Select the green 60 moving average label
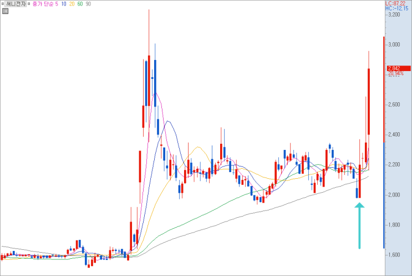The width and height of the screenshot is (412, 276). (x=80, y=4)
